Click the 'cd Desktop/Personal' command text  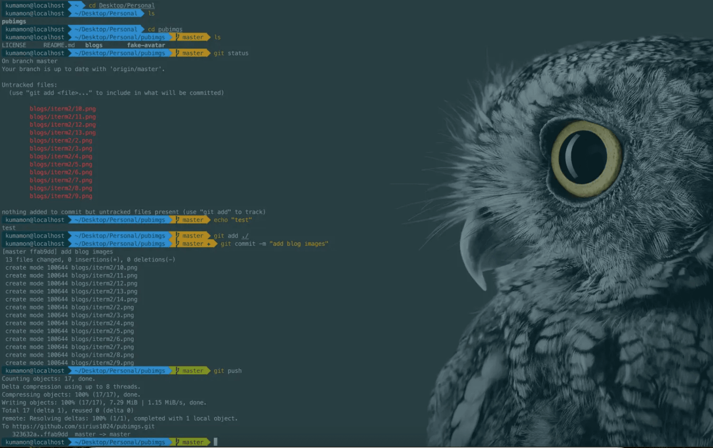tap(122, 5)
